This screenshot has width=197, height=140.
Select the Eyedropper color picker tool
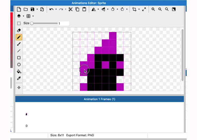pyautogui.click(x=19, y=78)
